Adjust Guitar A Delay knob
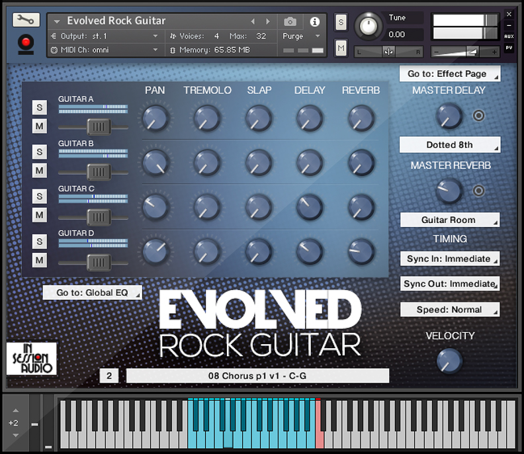Image resolution: width=524 pixels, height=454 pixels. coord(310,118)
